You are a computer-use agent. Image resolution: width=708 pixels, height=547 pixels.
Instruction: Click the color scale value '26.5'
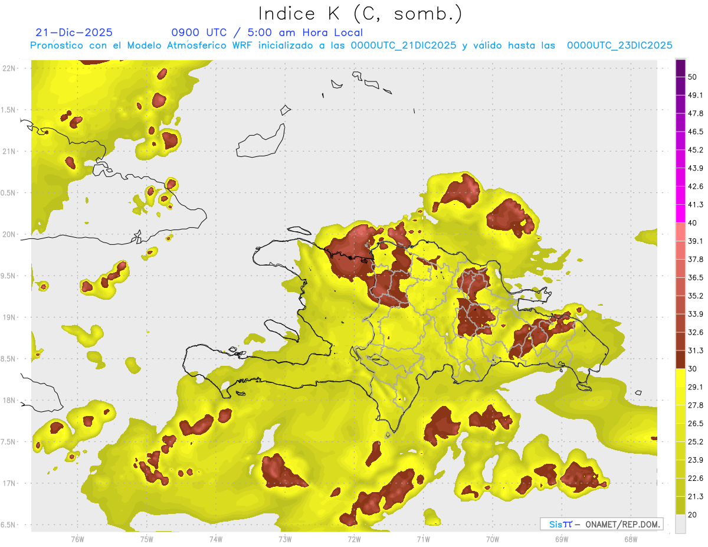pos(696,424)
